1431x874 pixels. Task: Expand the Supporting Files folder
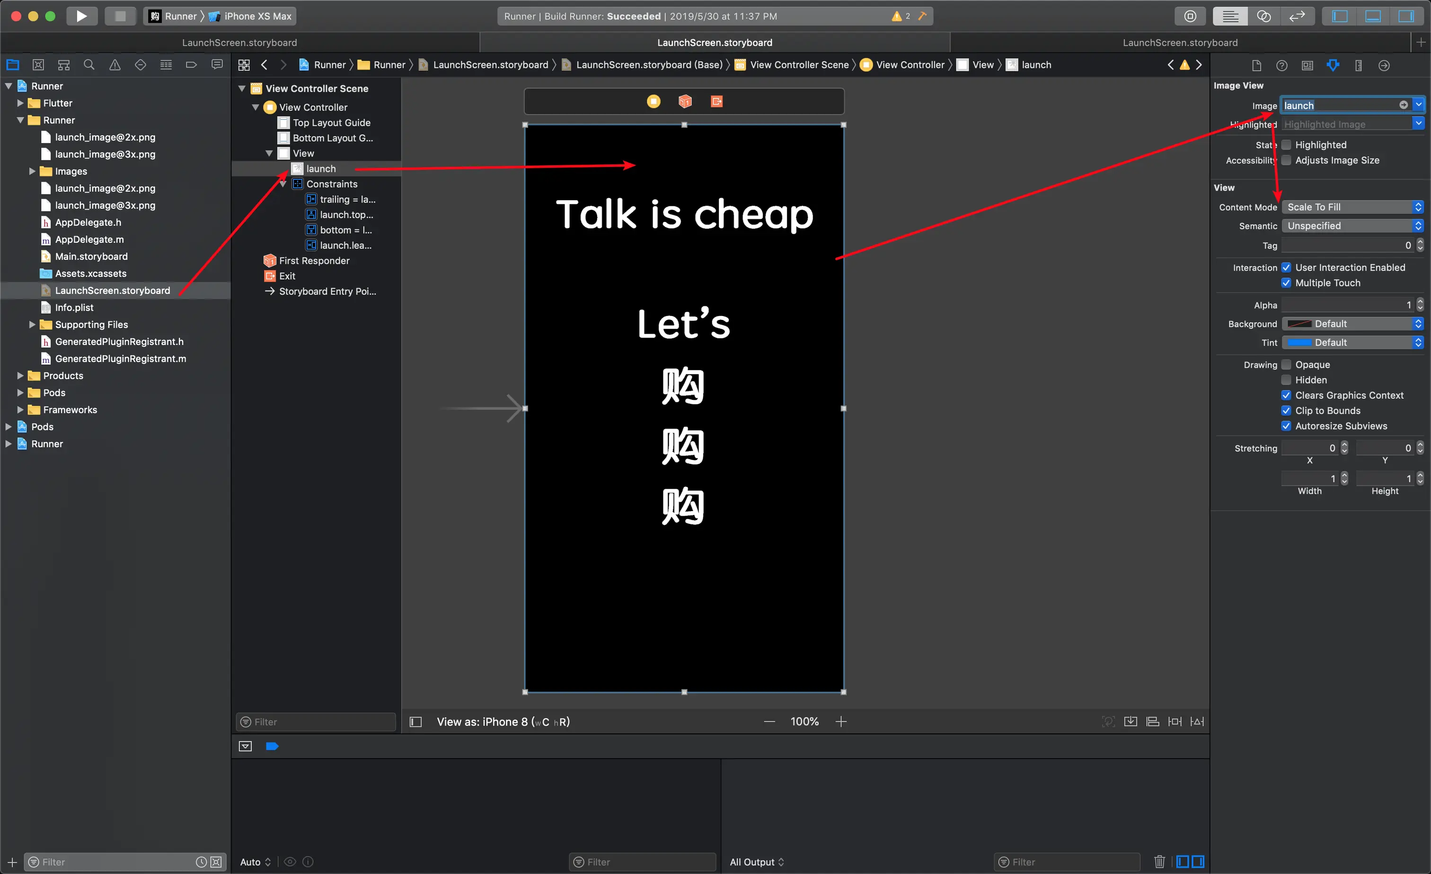click(x=32, y=324)
